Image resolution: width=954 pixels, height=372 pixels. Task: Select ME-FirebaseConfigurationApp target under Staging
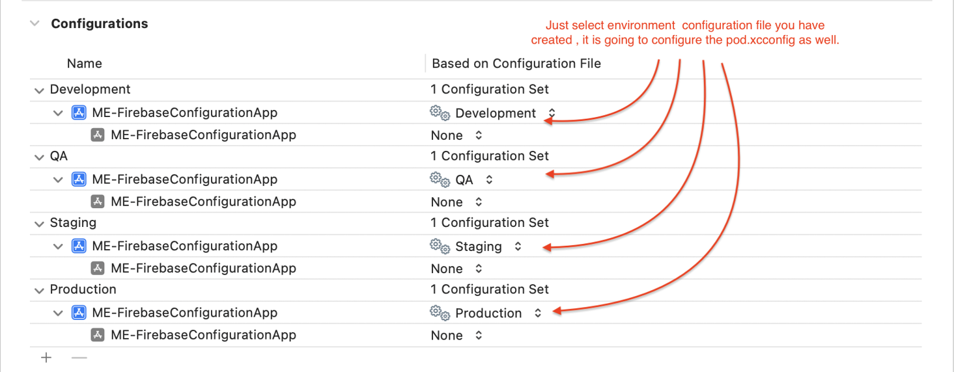[x=203, y=268]
